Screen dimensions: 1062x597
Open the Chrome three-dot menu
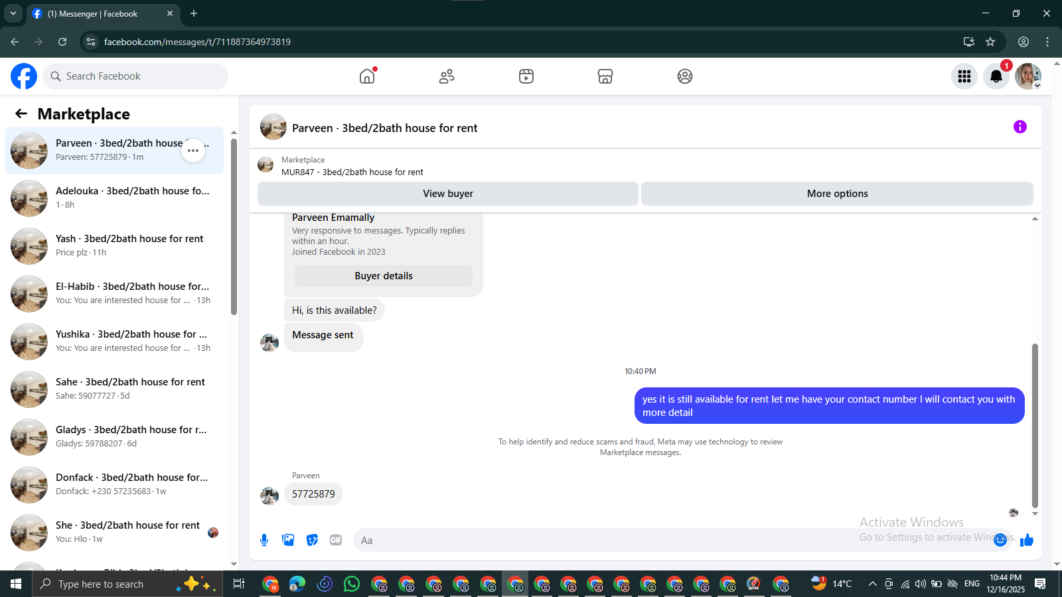pyautogui.click(x=1047, y=42)
